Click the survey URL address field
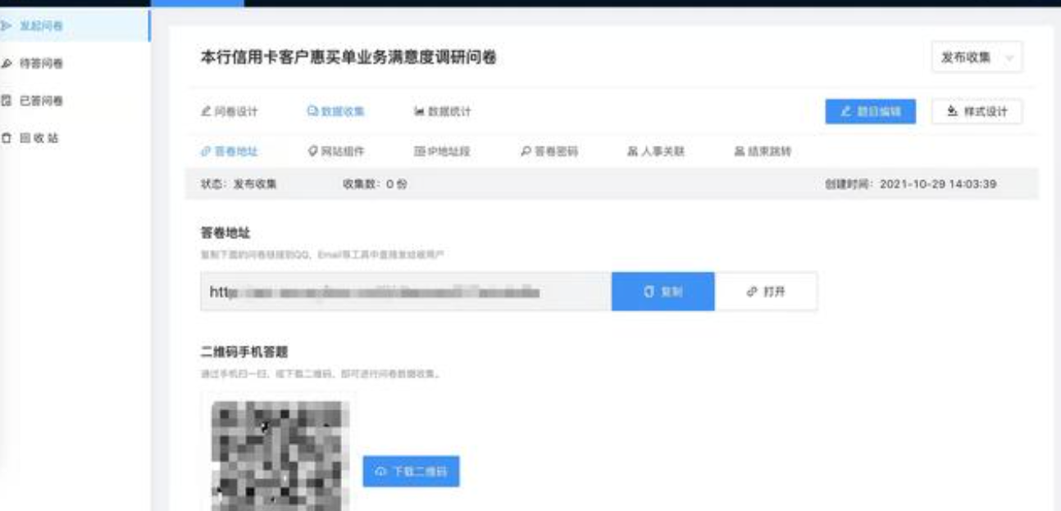Screen dimensions: 1061x511 tap(406, 292)
